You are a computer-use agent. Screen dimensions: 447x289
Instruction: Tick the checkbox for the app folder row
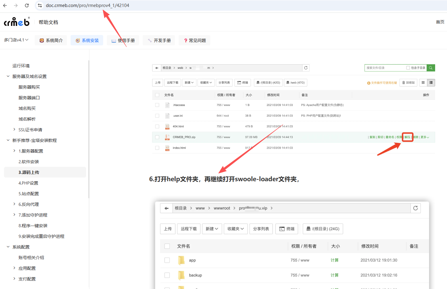[x=167, y=260]
